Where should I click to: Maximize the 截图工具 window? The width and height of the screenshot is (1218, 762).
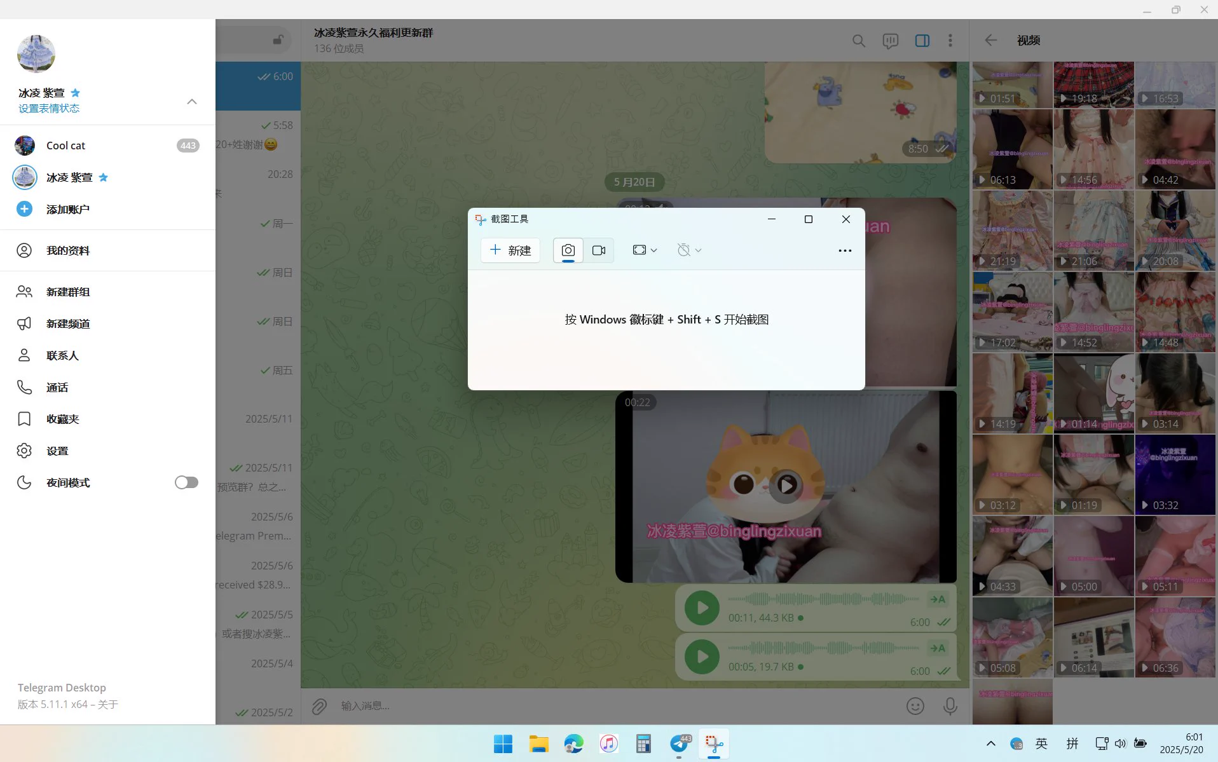(x=809, y=219)
